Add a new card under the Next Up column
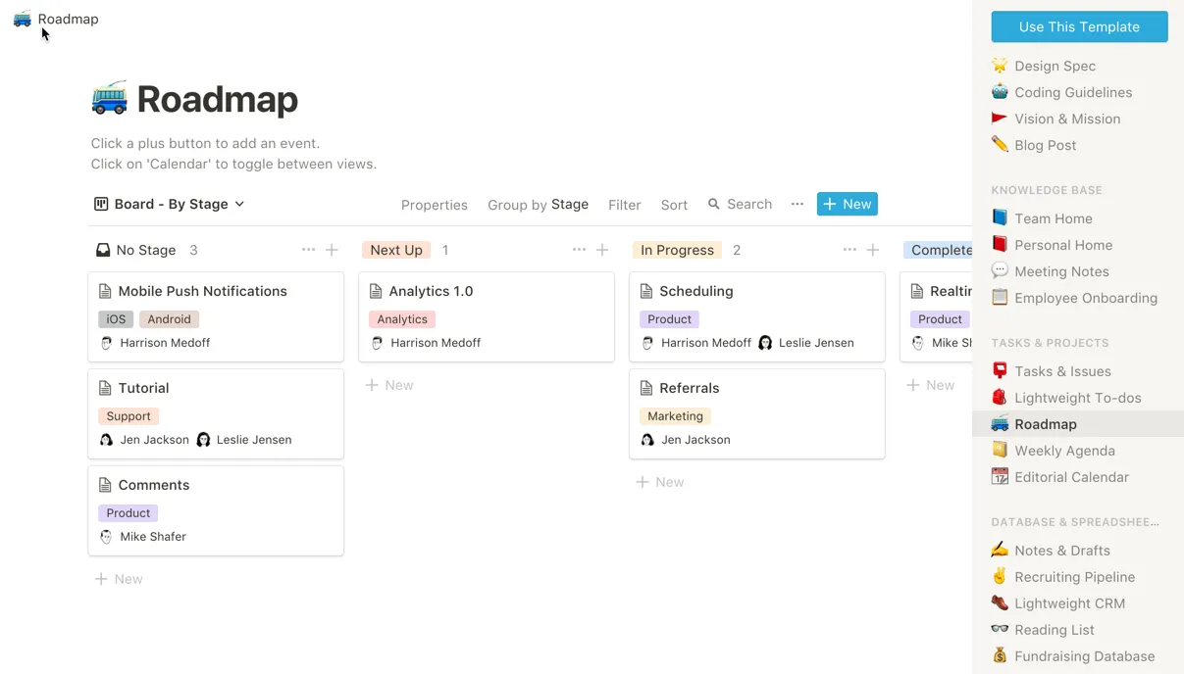 (x=389, y=385)
